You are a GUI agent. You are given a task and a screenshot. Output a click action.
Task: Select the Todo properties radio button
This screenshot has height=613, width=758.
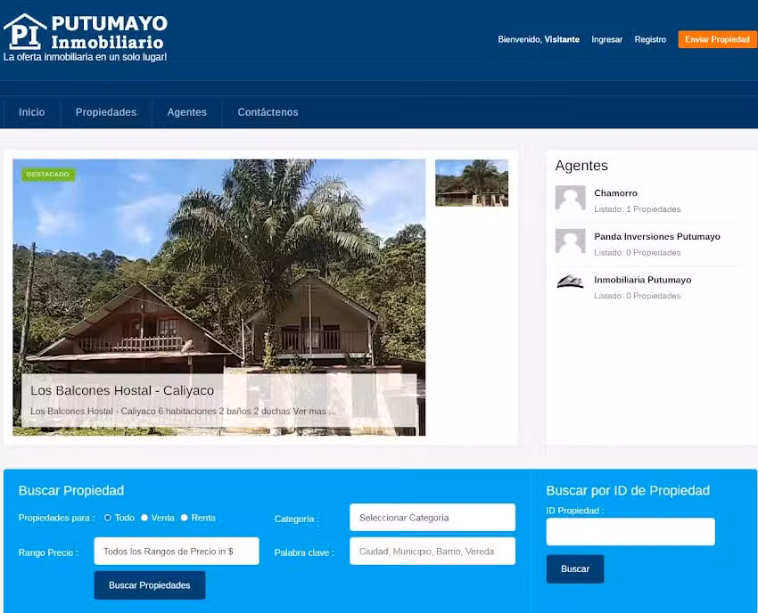tap(107, 517)
